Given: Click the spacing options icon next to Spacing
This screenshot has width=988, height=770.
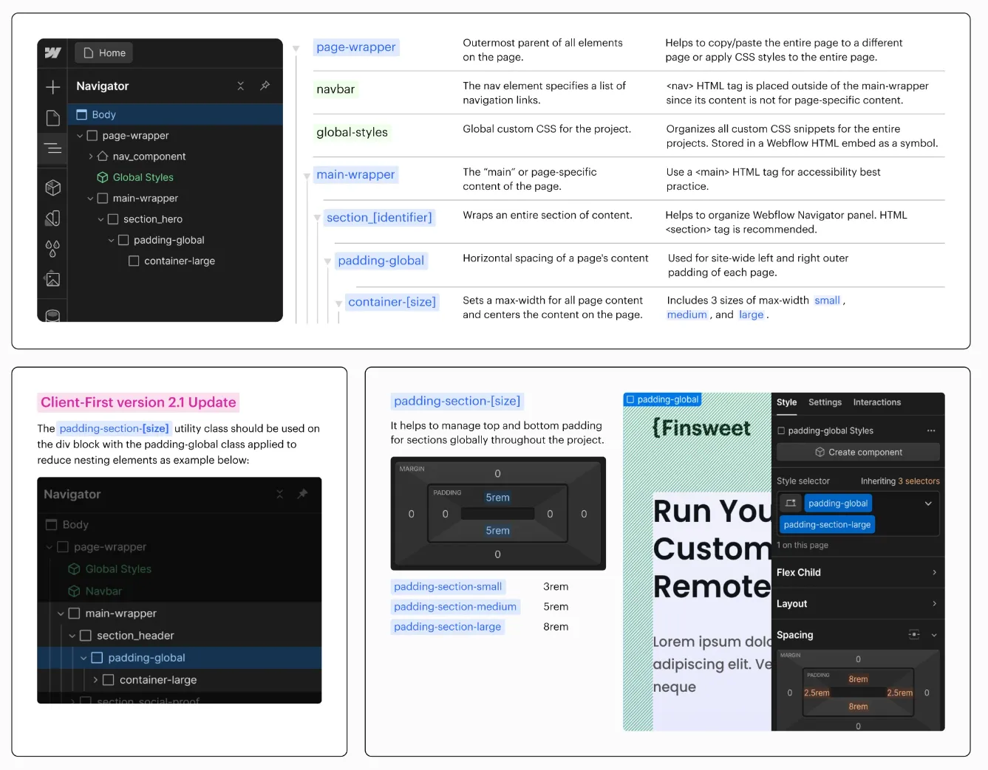Looking at the screenshot, I should pos(914,635).
